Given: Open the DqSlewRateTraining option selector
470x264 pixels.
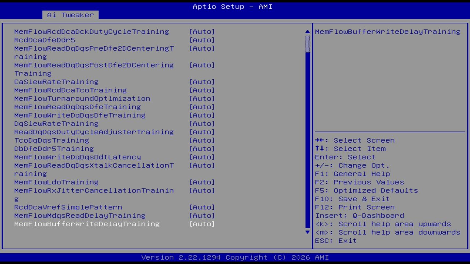Looking at the screenshot, I should coord(202,124).
